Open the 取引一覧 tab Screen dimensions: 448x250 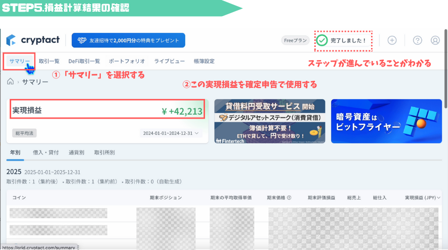[49, 61]
